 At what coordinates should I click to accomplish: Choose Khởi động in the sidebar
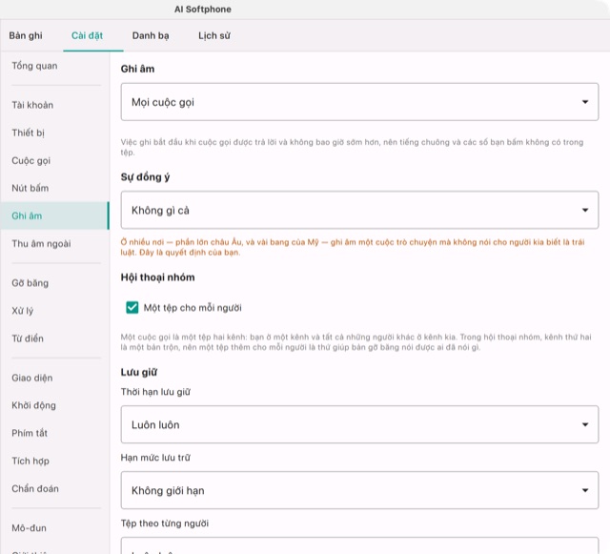(55, 405)
